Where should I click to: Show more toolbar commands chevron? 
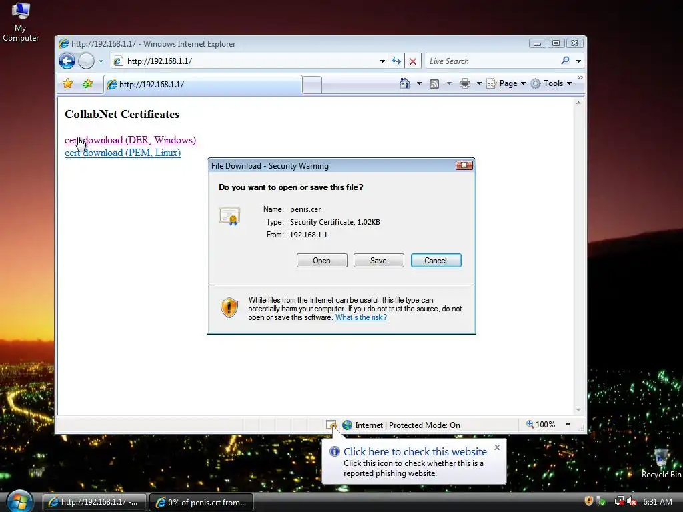click(x=580, y=78)
